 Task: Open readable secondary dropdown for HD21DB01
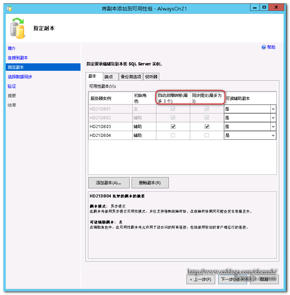273,109
